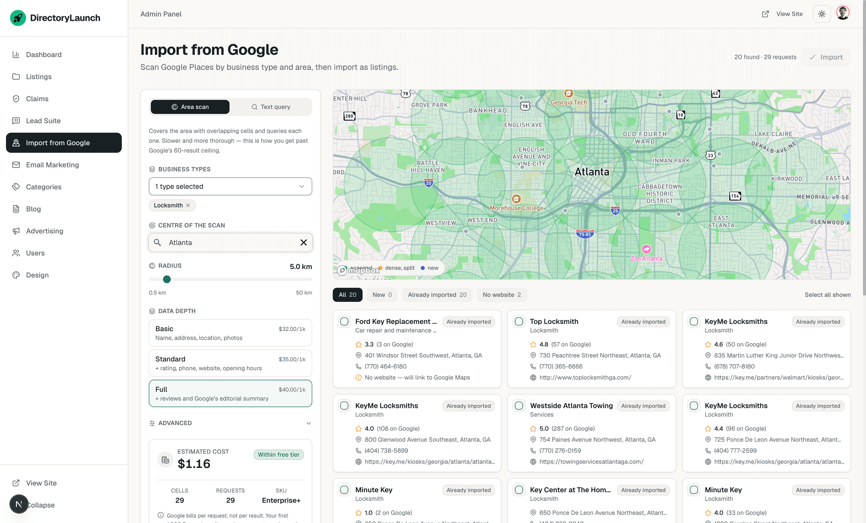The height and width of the screenshot is (523, 866).
Task: Open the user avatar menu
Action: pos(843,13)
